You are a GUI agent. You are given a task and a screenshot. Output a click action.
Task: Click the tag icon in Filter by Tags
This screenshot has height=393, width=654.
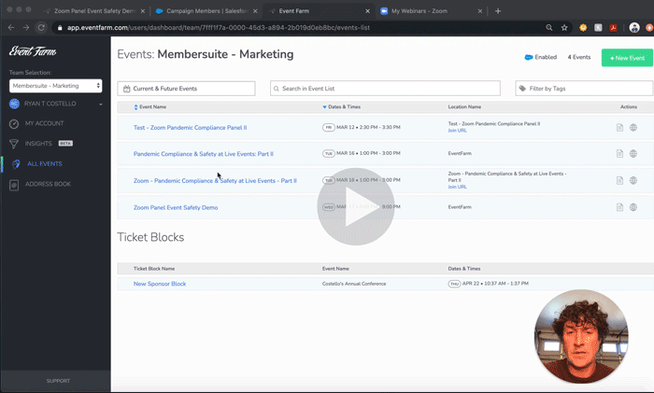click(x=522, y=89)
